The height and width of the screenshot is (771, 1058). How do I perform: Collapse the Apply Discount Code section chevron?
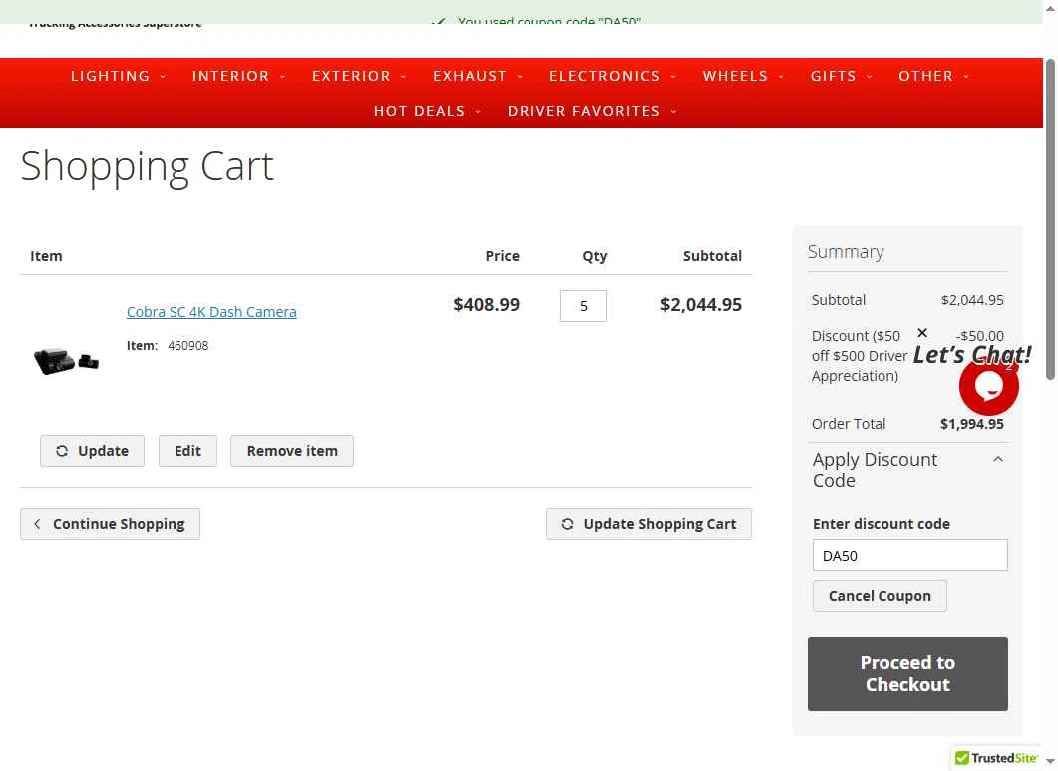(998, 459)
